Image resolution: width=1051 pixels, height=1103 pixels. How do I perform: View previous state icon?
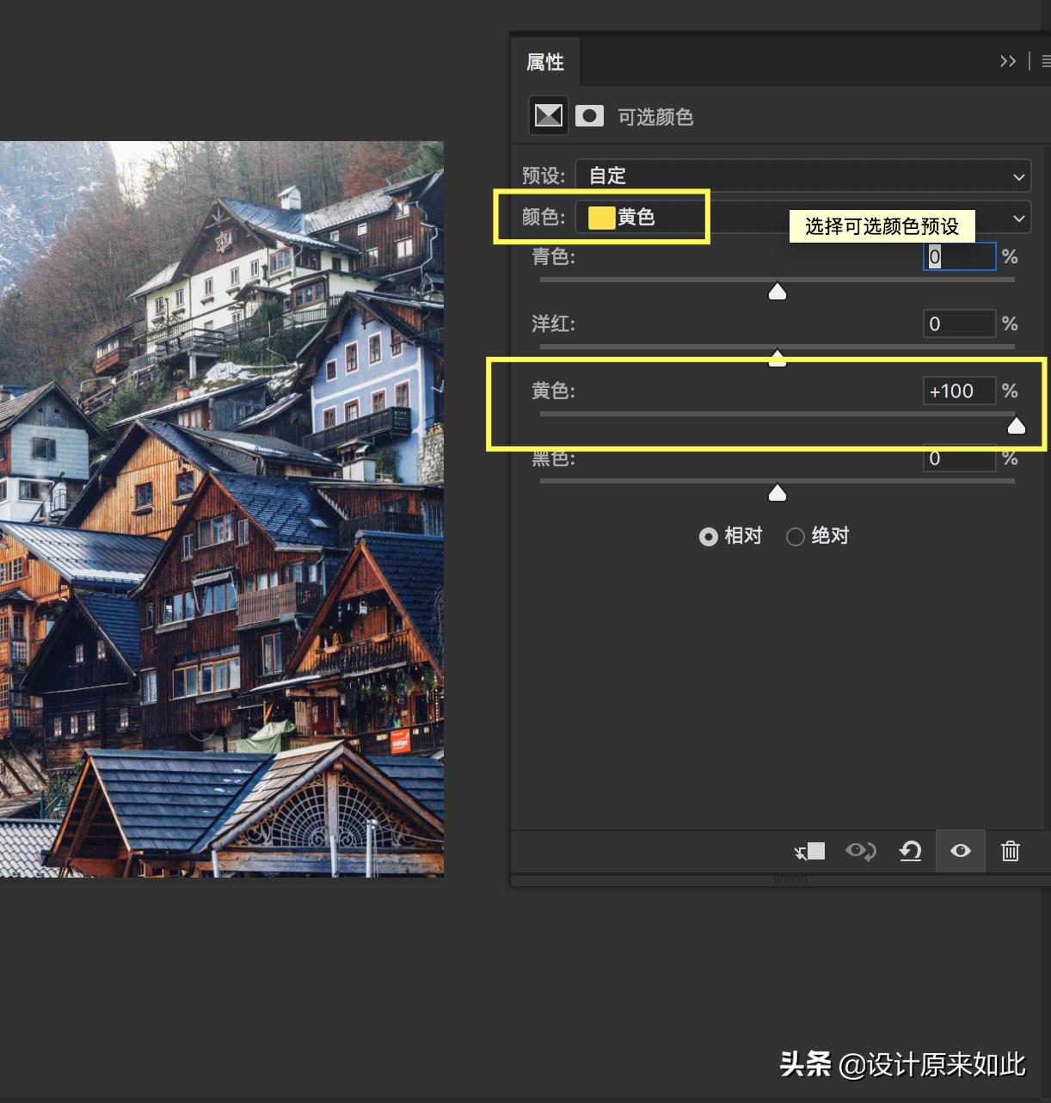861,851
